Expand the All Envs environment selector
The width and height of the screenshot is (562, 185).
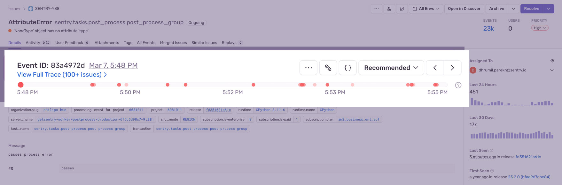(x=426, y=9)
